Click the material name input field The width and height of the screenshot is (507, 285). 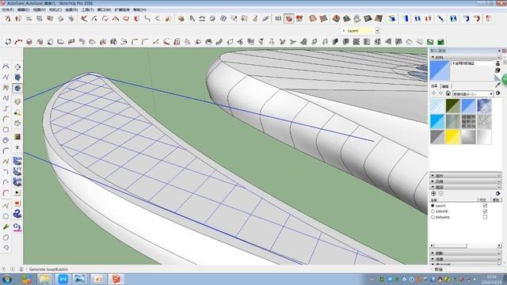472,63
